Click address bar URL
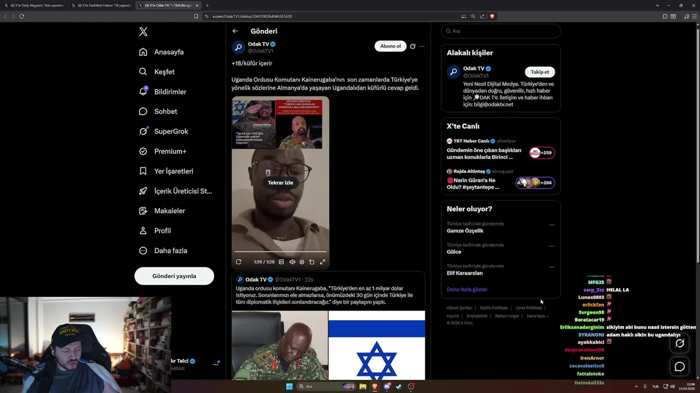Screen dimensions: 700x393 pos(252,16)
